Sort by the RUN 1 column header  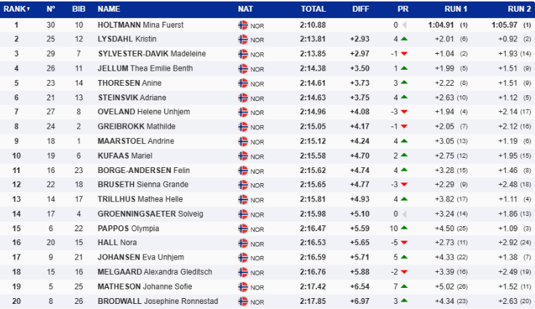tap(456, 9)
